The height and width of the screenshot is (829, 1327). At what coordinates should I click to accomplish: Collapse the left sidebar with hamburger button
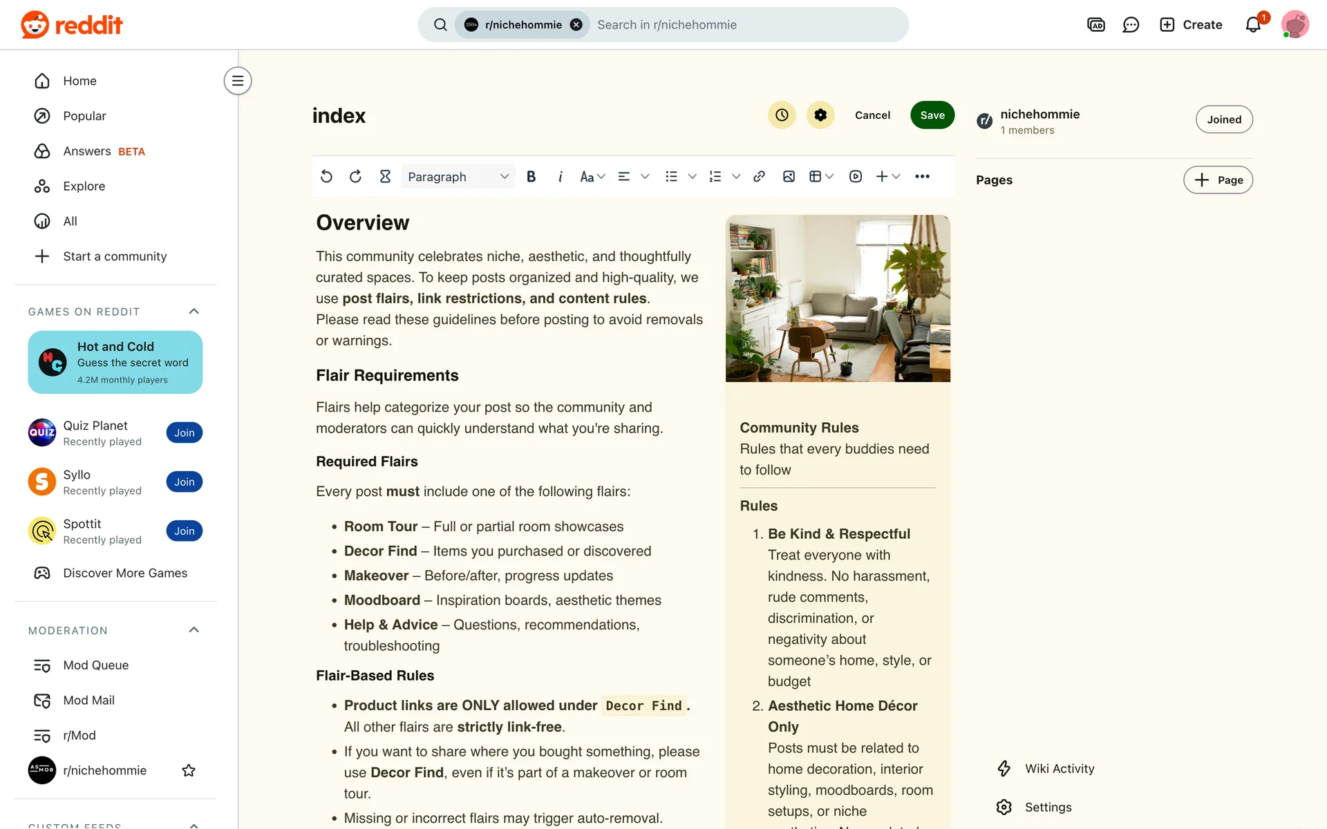[238, 81]
